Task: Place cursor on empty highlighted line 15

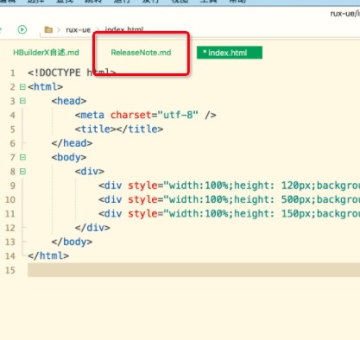Action: 193,270
